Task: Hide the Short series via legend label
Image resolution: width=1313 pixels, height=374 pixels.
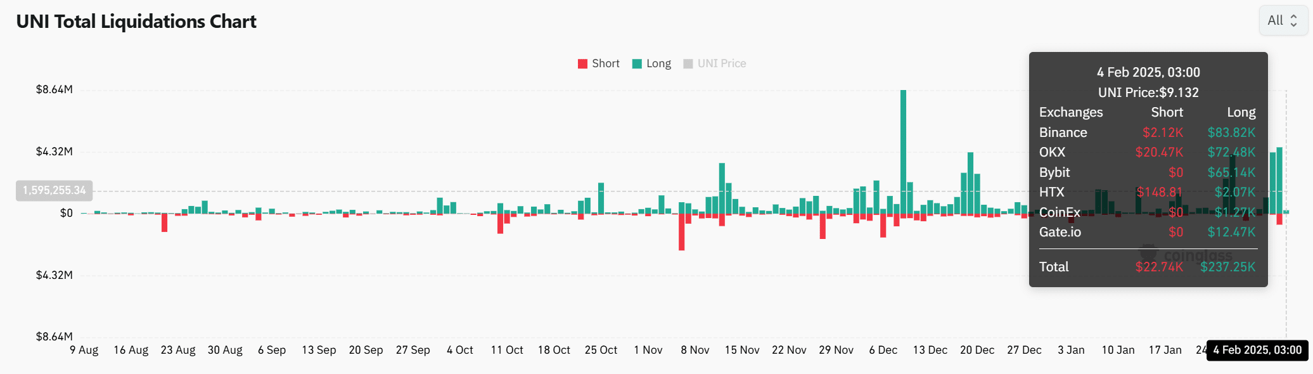Action: coord(605,64)
